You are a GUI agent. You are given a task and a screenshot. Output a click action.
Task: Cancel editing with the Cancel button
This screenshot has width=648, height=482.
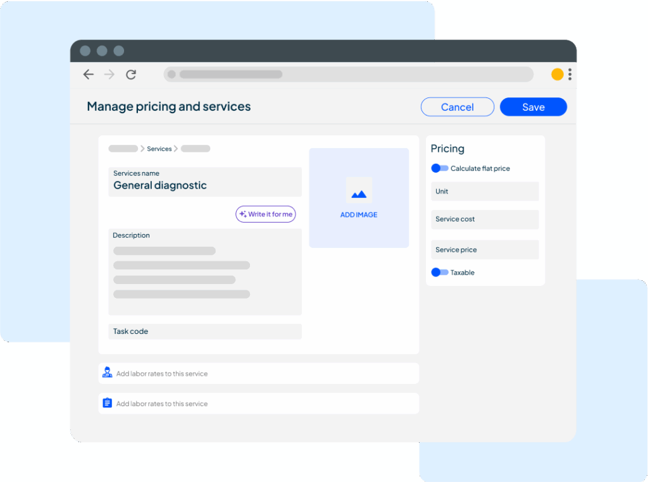click(x=457, y=106)
